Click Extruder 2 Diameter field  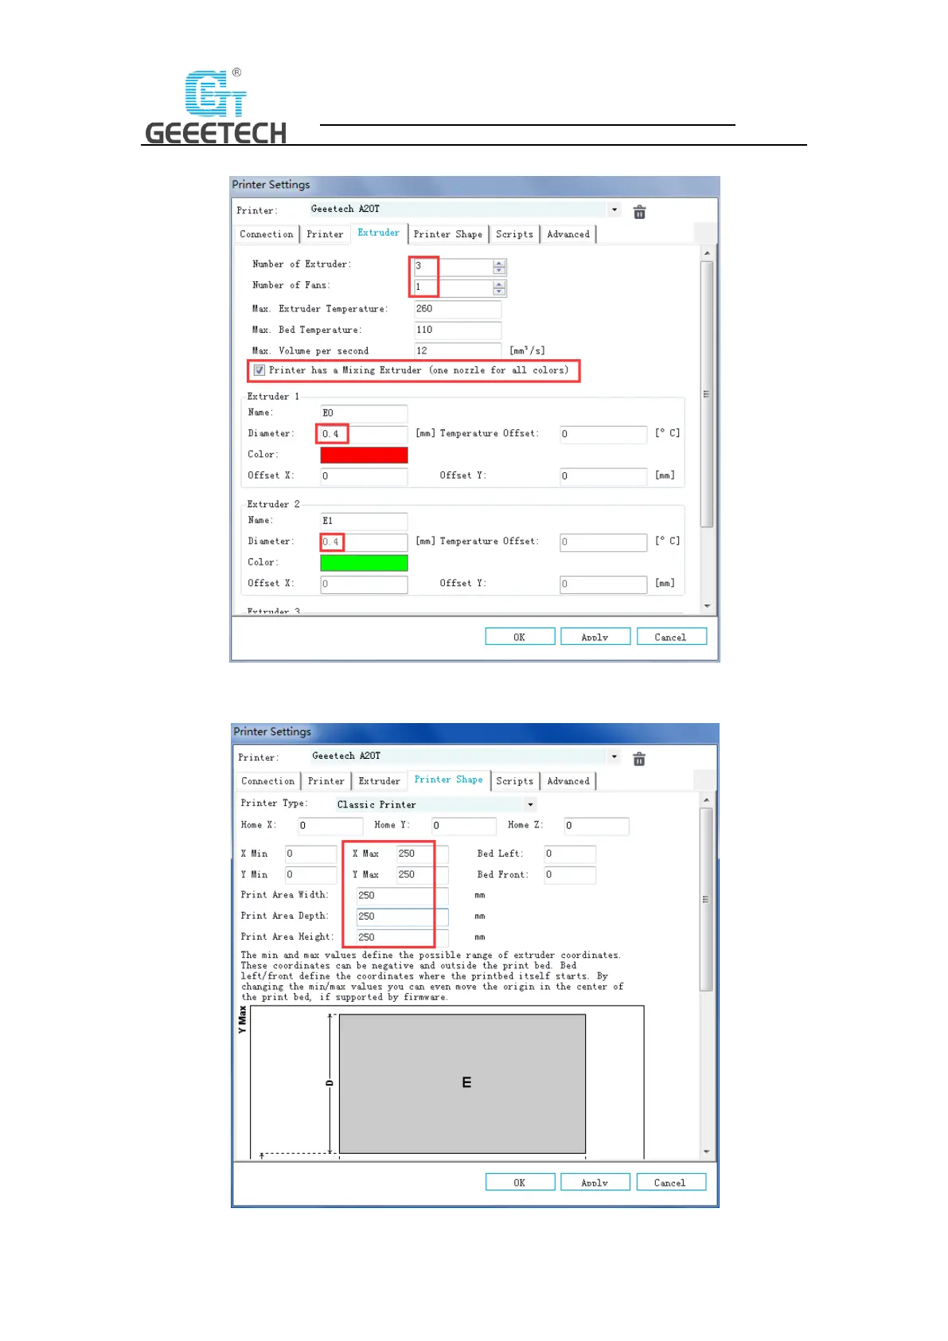364,542
